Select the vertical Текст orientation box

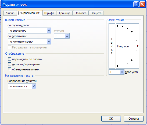(x=112, y=46)
